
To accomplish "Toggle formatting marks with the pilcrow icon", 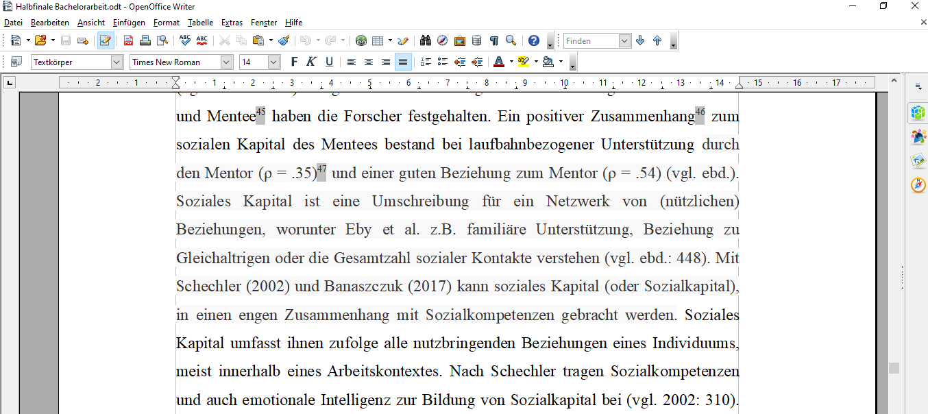I will tap(493, 40).
